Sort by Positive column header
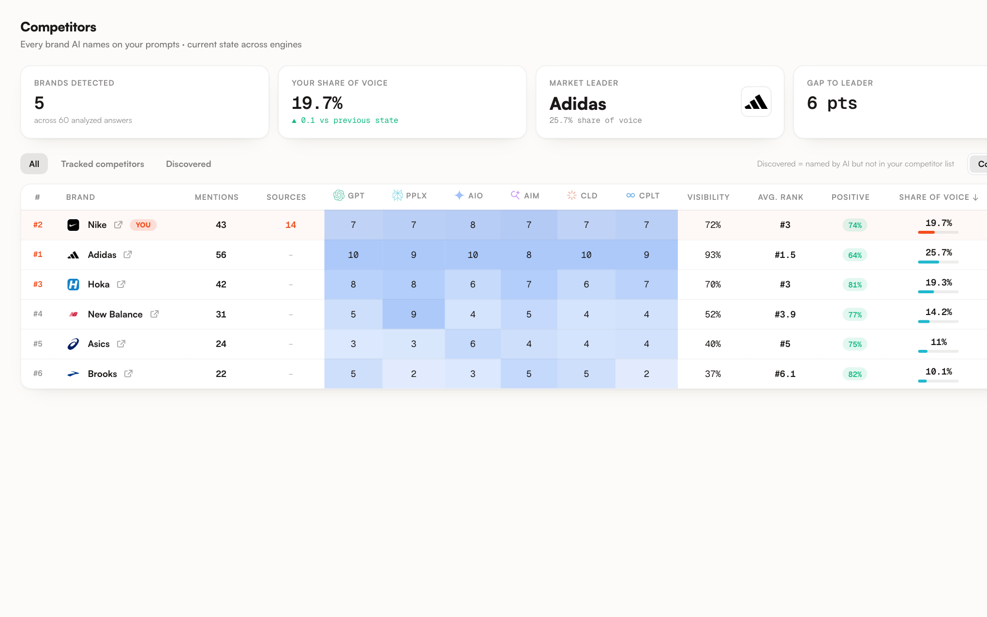The height and width of the screenshot is (617, 987). (851, 197)
